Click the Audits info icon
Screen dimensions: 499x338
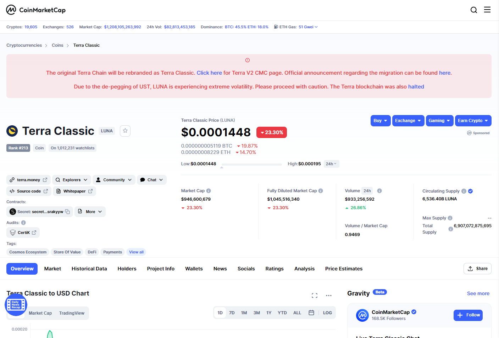coord(23,223)
